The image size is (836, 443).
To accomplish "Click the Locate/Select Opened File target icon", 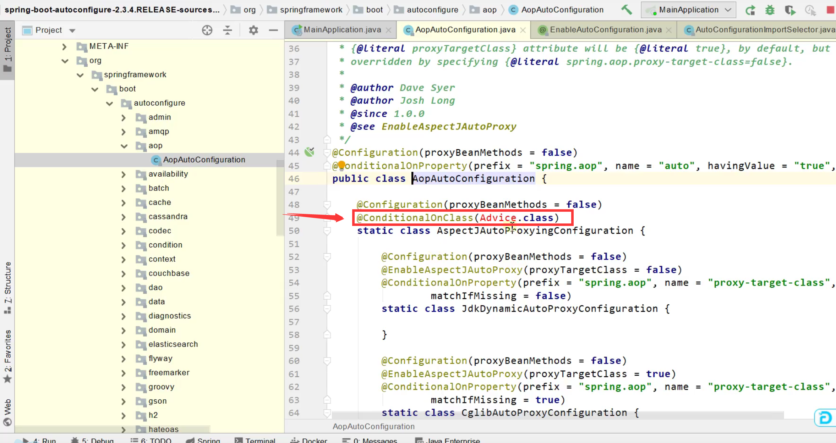I will click(x=207, y=30).
